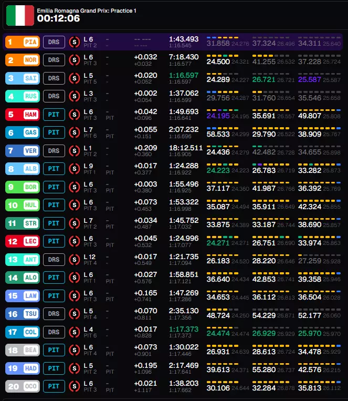Click the PIT indicator for HAD
The image size is (348, 401).
click(x=54, y=368)
